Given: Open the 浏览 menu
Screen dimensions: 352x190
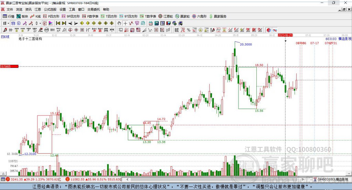Looking at the screenshot, I should point(19,9).
